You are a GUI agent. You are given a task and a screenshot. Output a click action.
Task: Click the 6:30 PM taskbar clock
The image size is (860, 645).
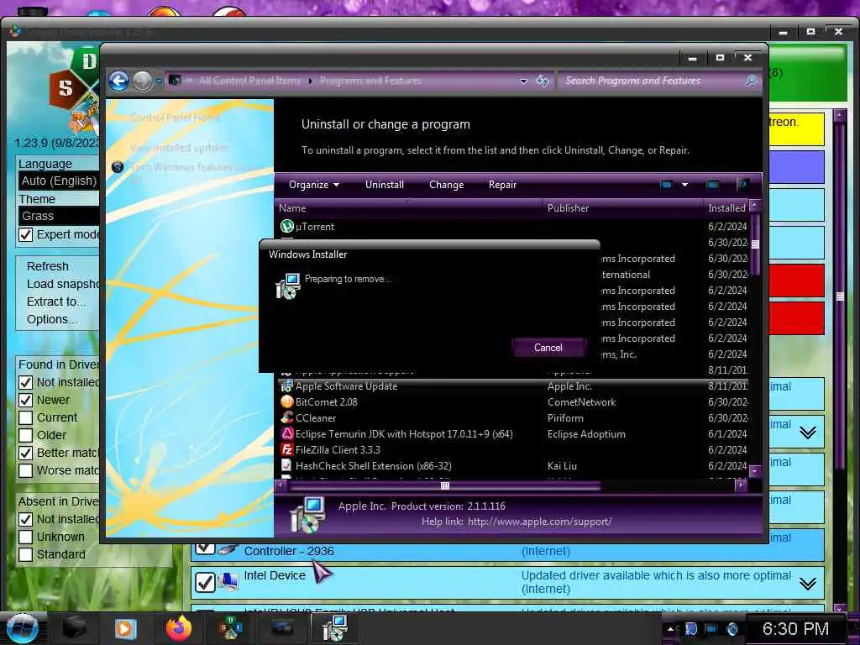pyautogui.click(x=795, y=628)
